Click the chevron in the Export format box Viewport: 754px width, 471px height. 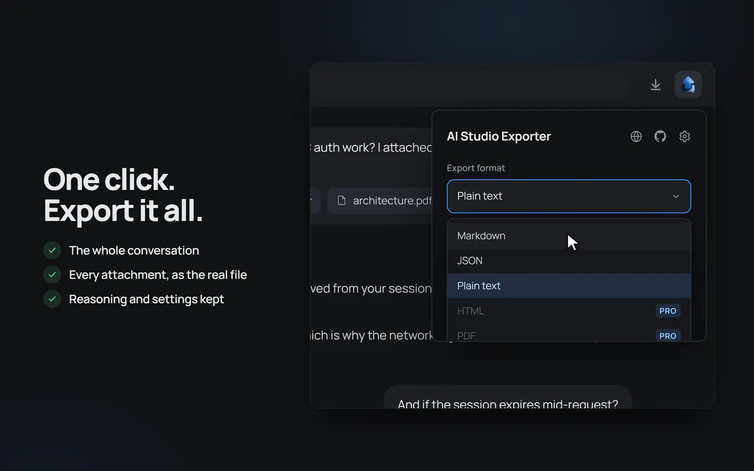pyautogui.click(x=676, y=197)
